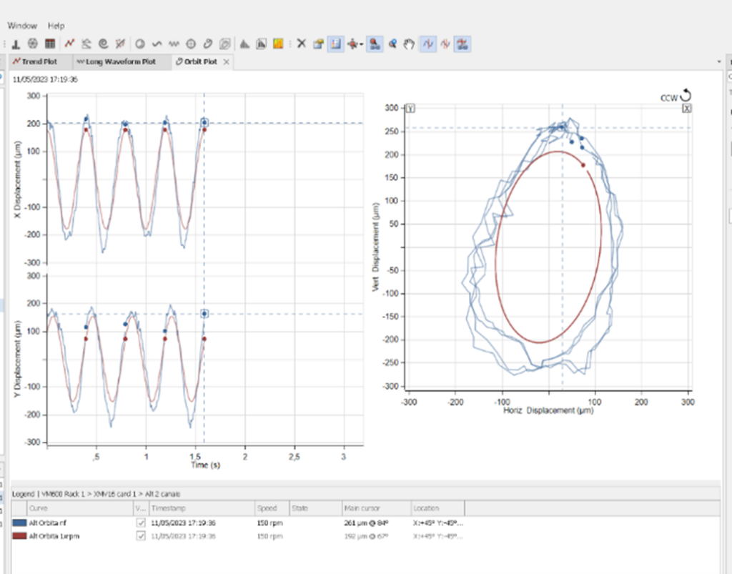Close the Orbit Plot tab

click(227, 61)
